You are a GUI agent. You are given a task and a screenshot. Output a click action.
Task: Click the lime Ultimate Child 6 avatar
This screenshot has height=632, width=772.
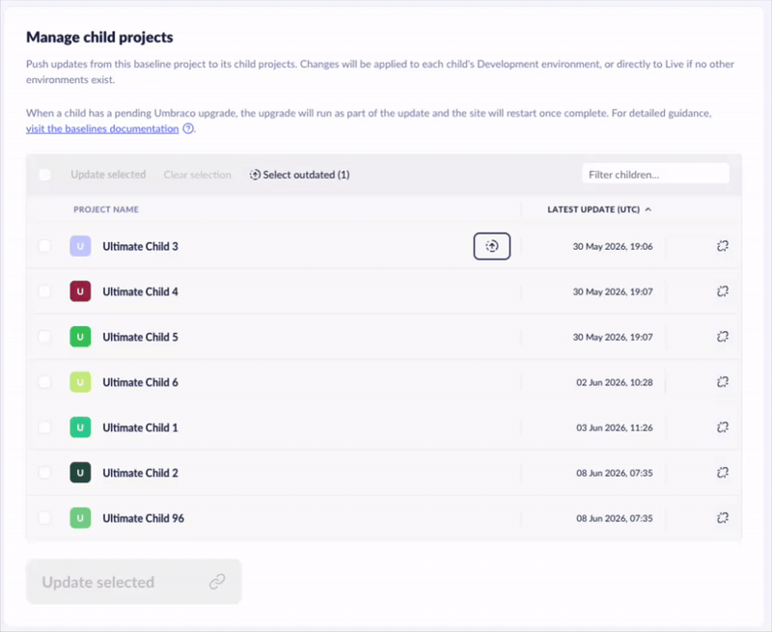pos(80,382)
